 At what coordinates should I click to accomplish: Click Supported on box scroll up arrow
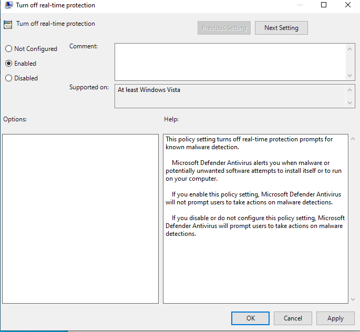tap(349, 90)
